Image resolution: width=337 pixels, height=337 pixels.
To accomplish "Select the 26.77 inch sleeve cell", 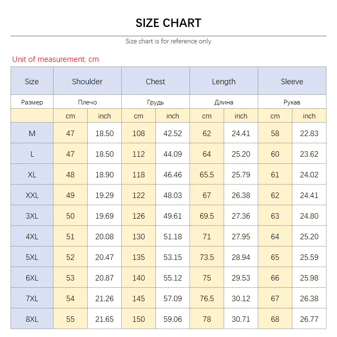I will [x=309, y=319].
